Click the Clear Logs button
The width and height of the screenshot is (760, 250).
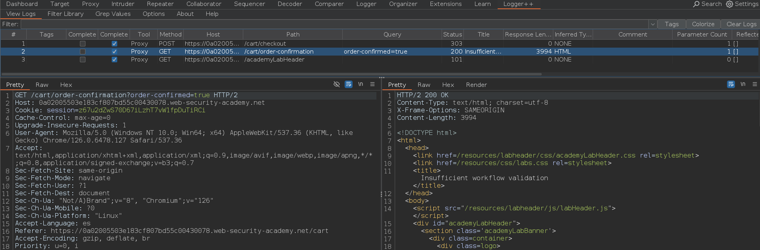[x=741, y=24]
